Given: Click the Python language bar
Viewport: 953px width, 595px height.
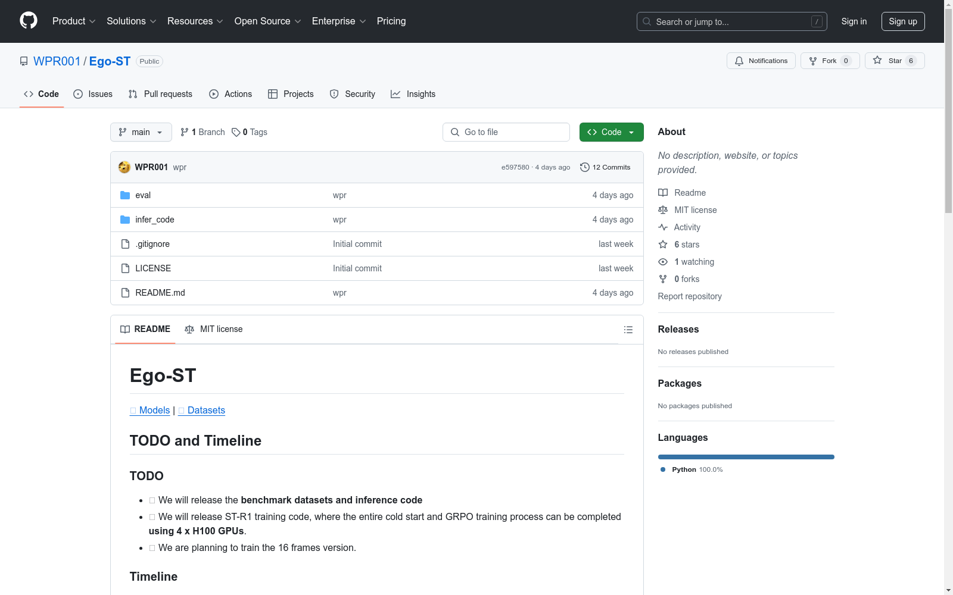Looking at the screenshot, I should (746, 457).
